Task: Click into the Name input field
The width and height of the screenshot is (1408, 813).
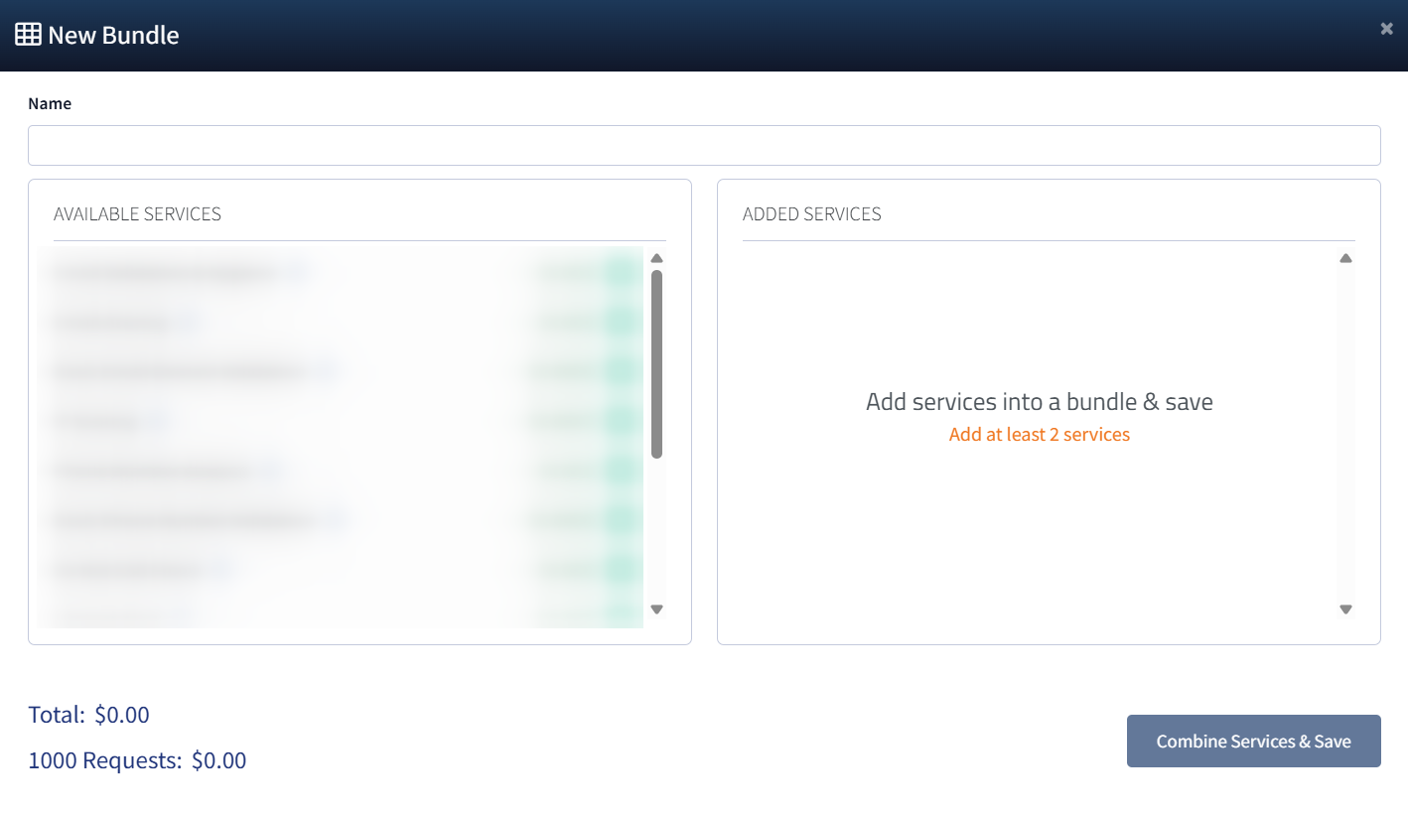Action: point(704,145)
